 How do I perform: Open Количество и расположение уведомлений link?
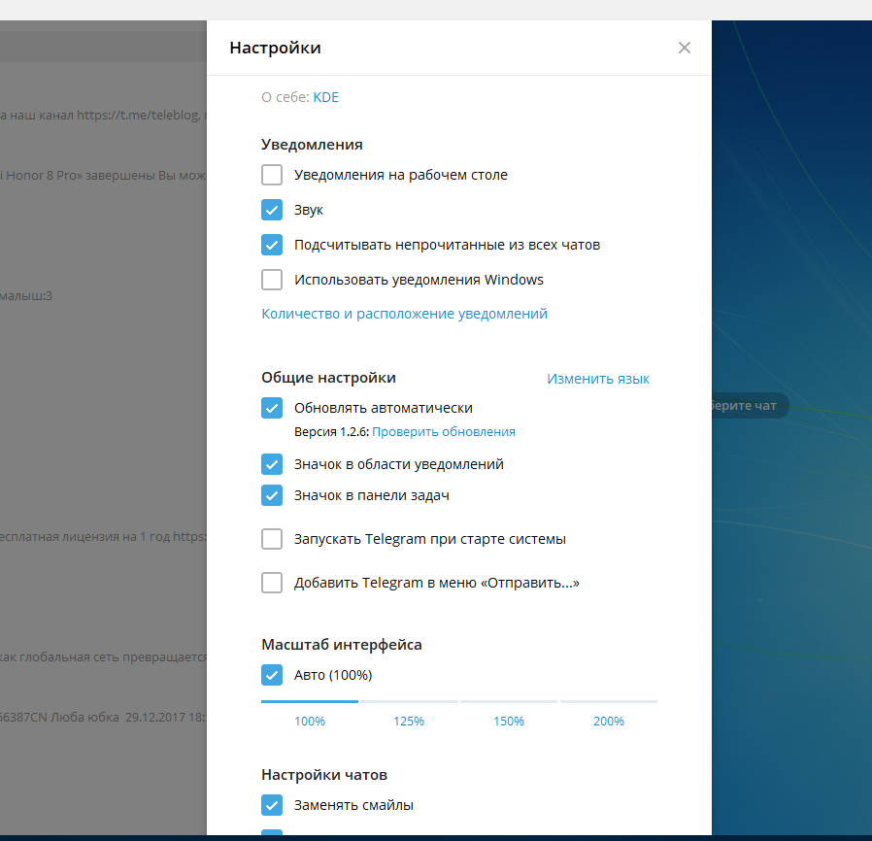click(404, 314)
